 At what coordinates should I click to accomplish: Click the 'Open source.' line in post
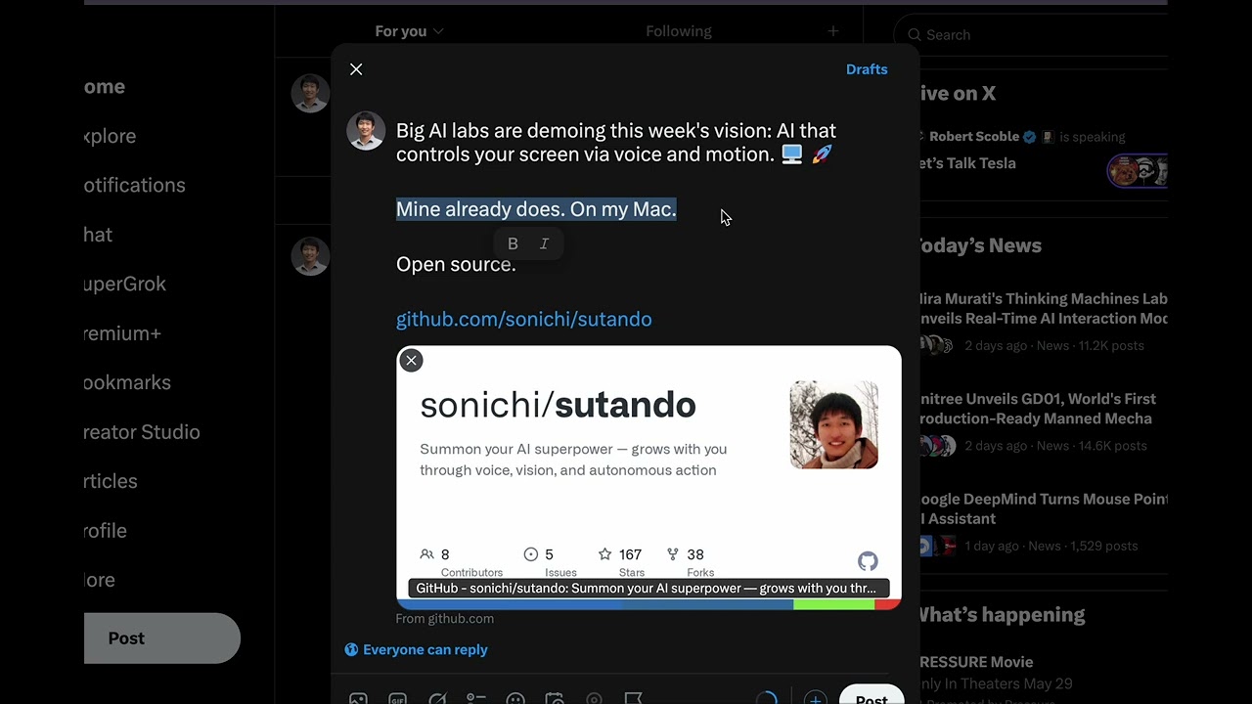(x=456, y=264)
